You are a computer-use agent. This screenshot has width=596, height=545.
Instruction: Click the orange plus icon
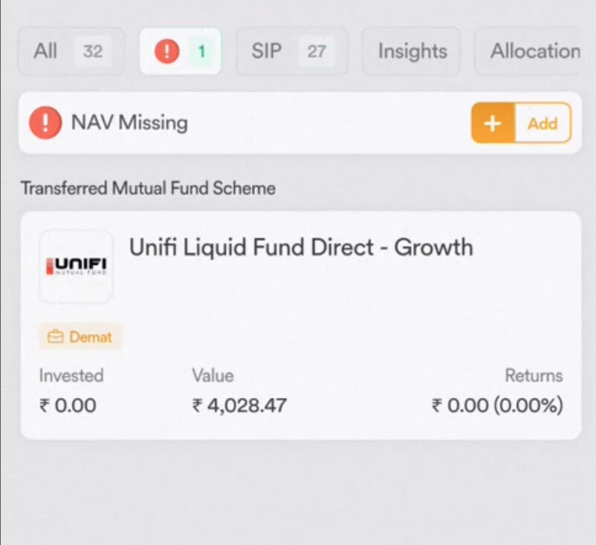493,123
